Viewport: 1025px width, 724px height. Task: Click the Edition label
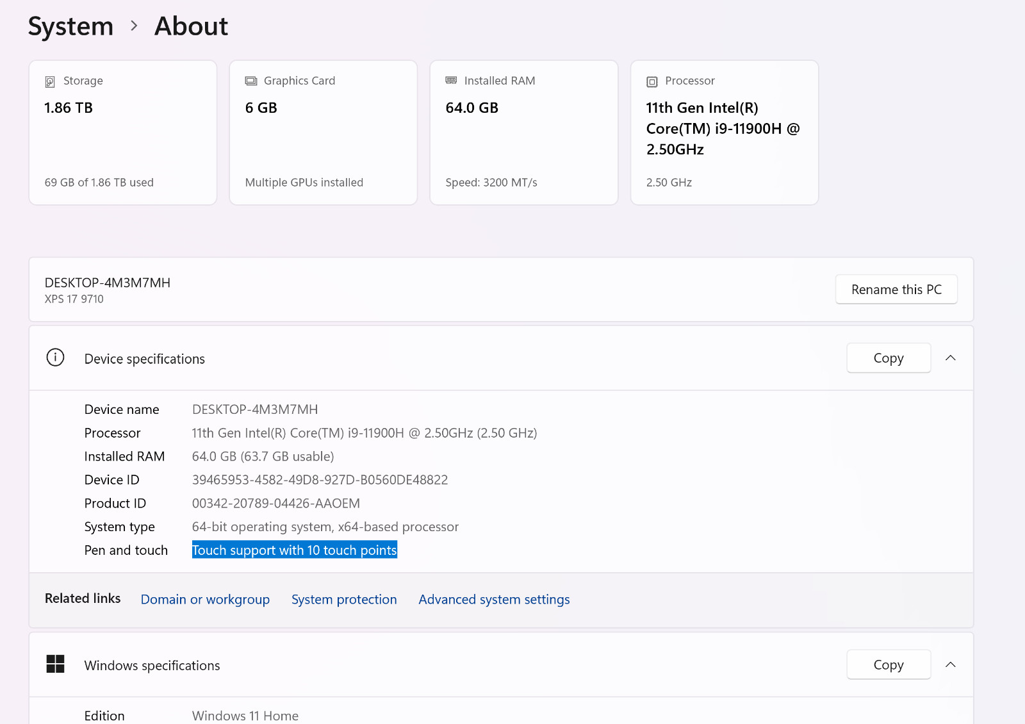tap(104, 716)
